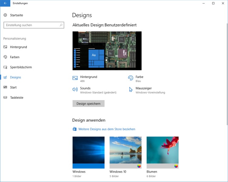Screen dimensions: 228x182
Task: Open the Start settings page
Action: (x=13, y=87)
